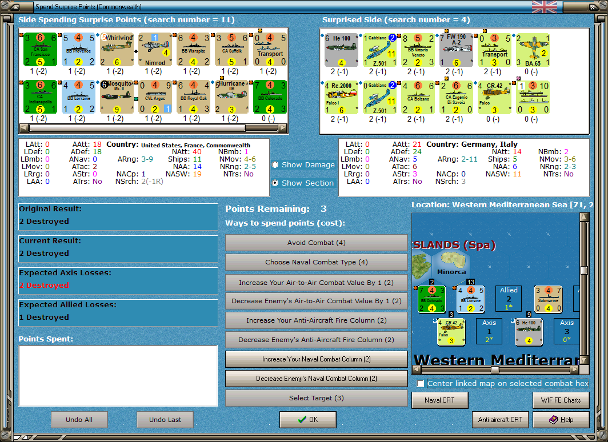
Task: Click the Axis 1 stack marker on map
Action: [x=489, y=331]
